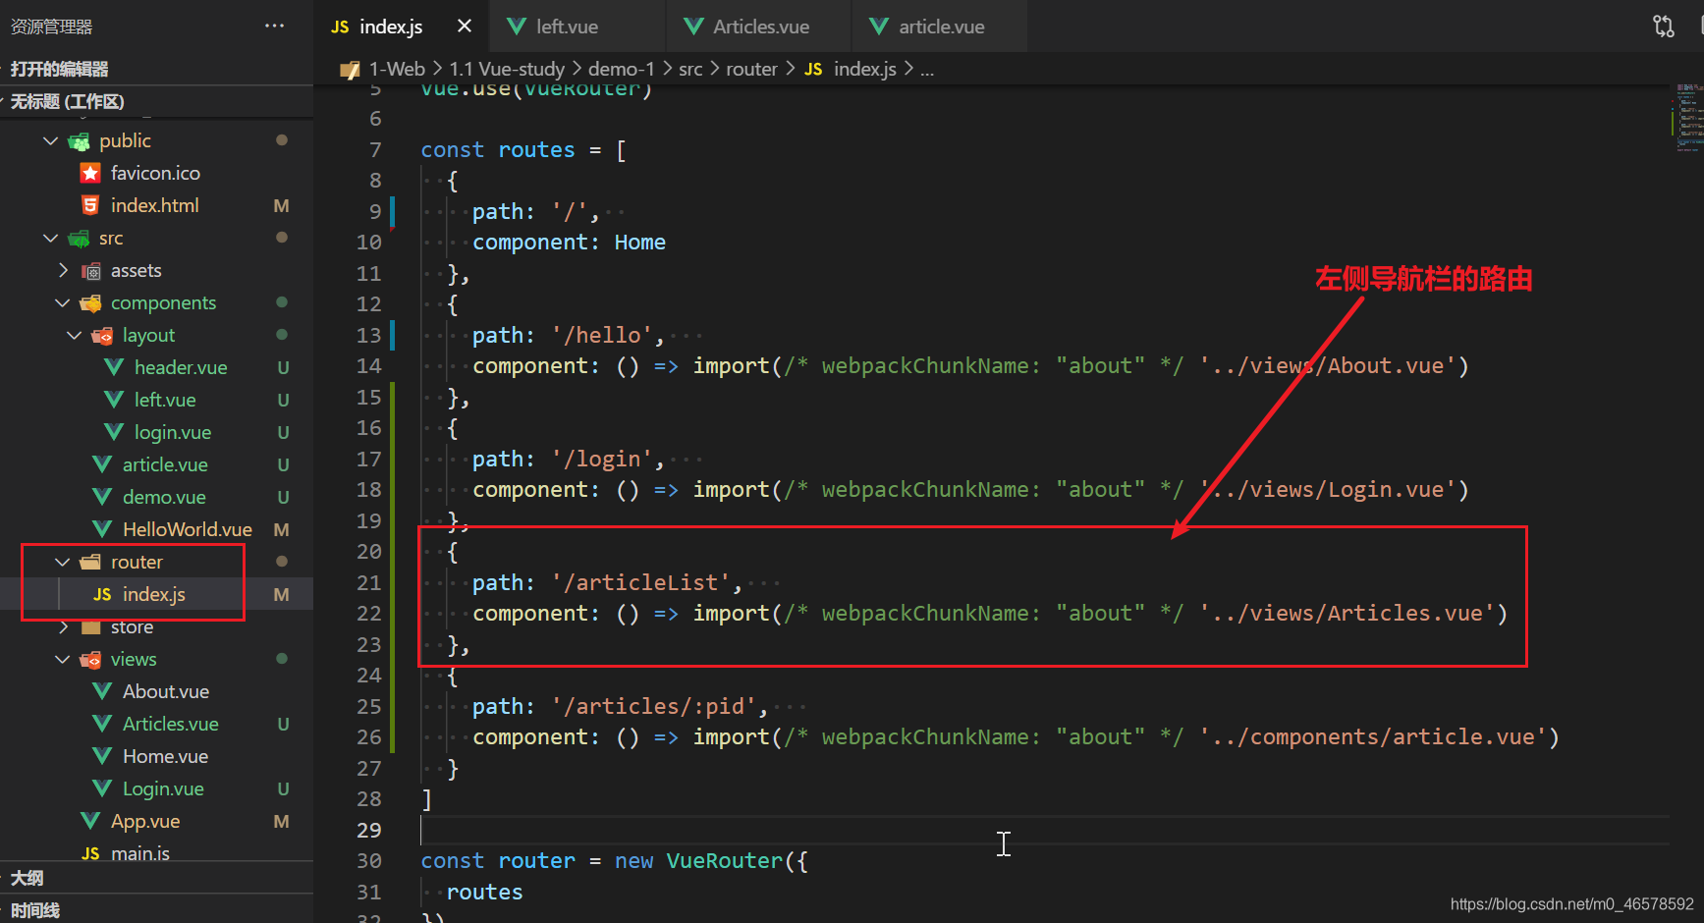Click the Explorer more actions ellipsis
Screen dimensions: 1704x923
(x=275, y=27)
